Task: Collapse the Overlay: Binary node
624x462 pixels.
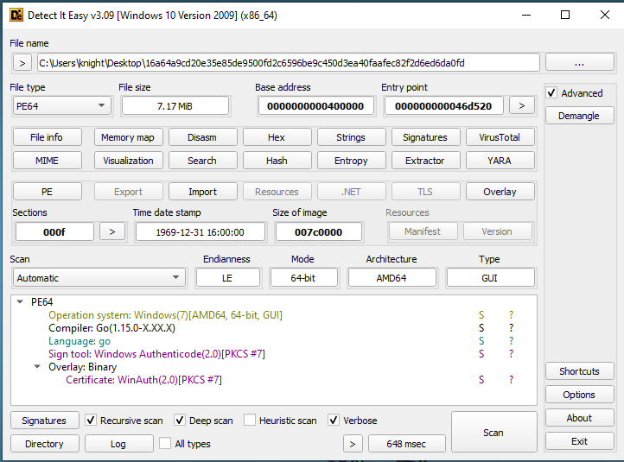Action: (x=37, y=367)
